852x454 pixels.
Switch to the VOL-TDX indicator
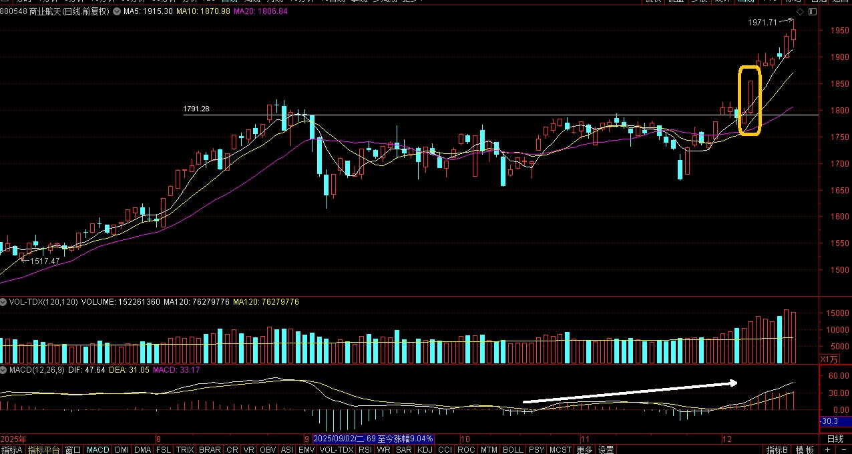click(x=337, y=449)
